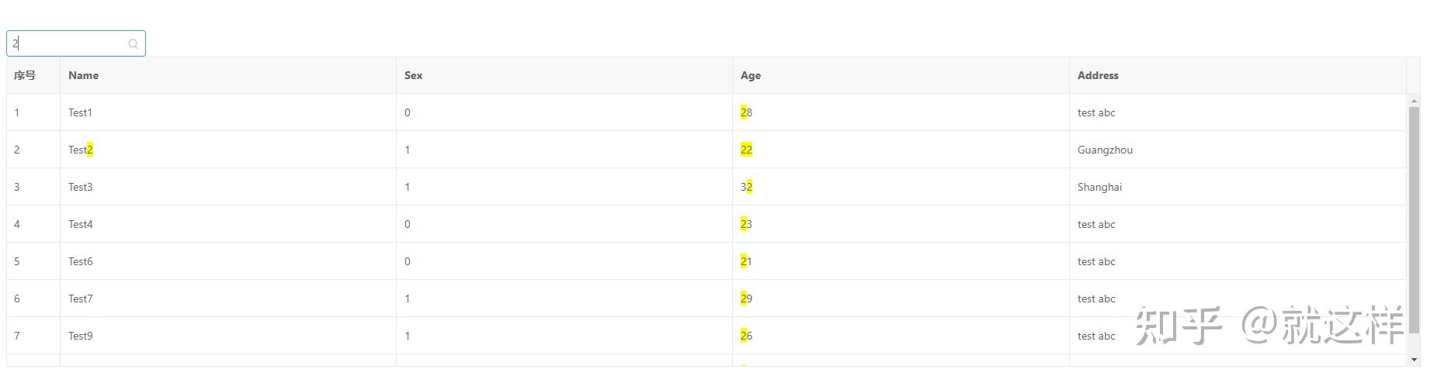Click the magnifier search icon
The image size is (1441, 383).
click(133, 44)
